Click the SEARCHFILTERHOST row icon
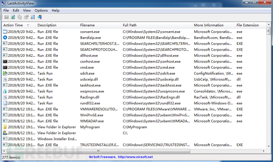This screenshot has width=273, height=162. pyautogui.click(x=5, y=43)
